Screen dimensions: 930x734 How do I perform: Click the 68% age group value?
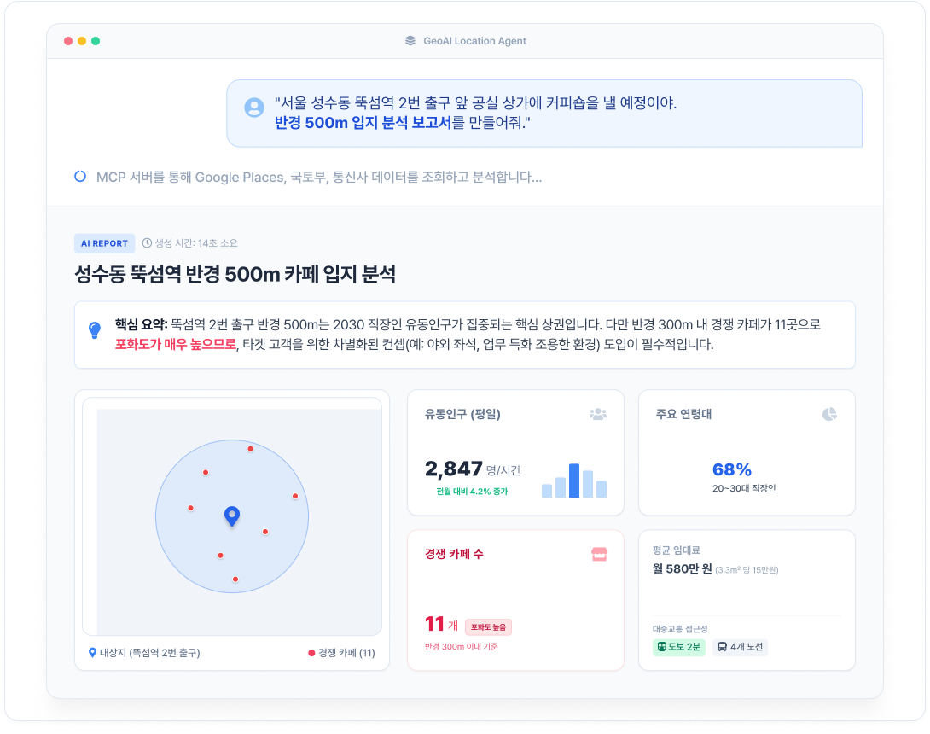tap(732, 469)
